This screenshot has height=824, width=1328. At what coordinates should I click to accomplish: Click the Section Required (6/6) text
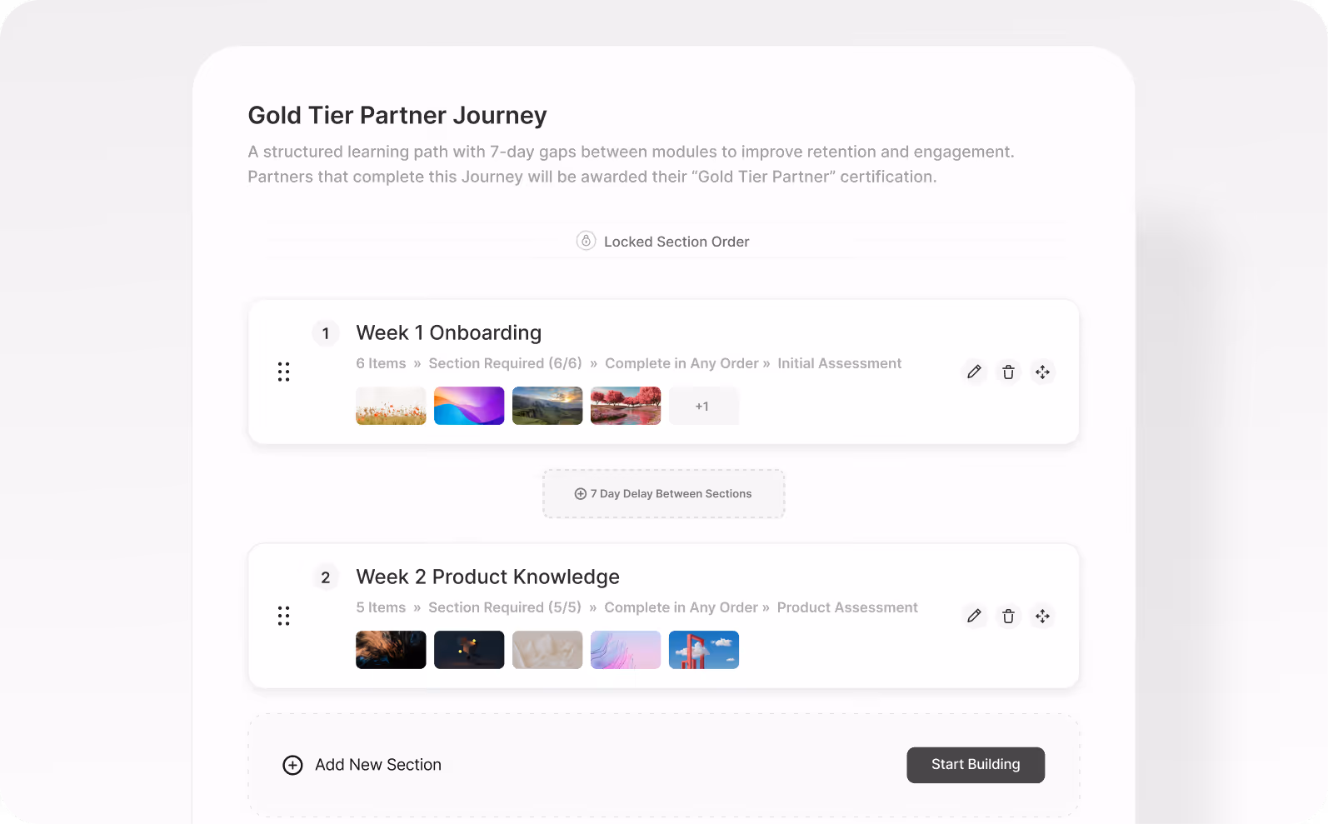click(x=505, y=363)
